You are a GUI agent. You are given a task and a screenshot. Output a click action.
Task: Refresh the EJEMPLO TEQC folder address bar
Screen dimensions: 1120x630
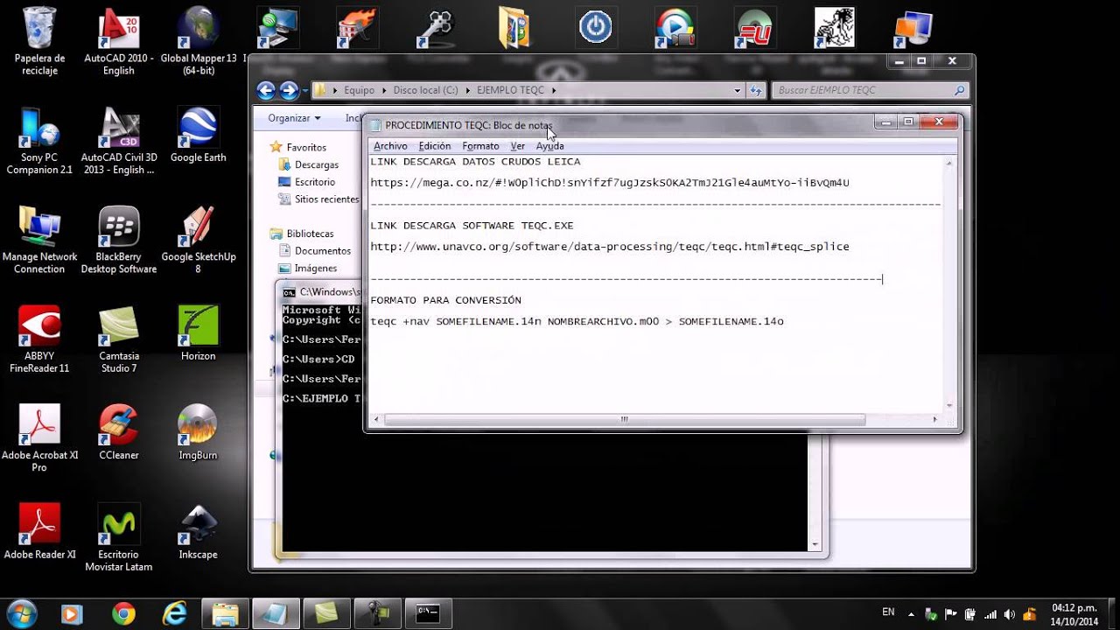(x=756, y=90)
